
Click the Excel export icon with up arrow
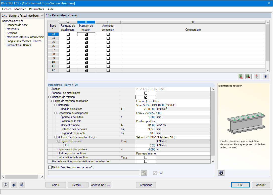pyautogui.click(x=241, y=76)
